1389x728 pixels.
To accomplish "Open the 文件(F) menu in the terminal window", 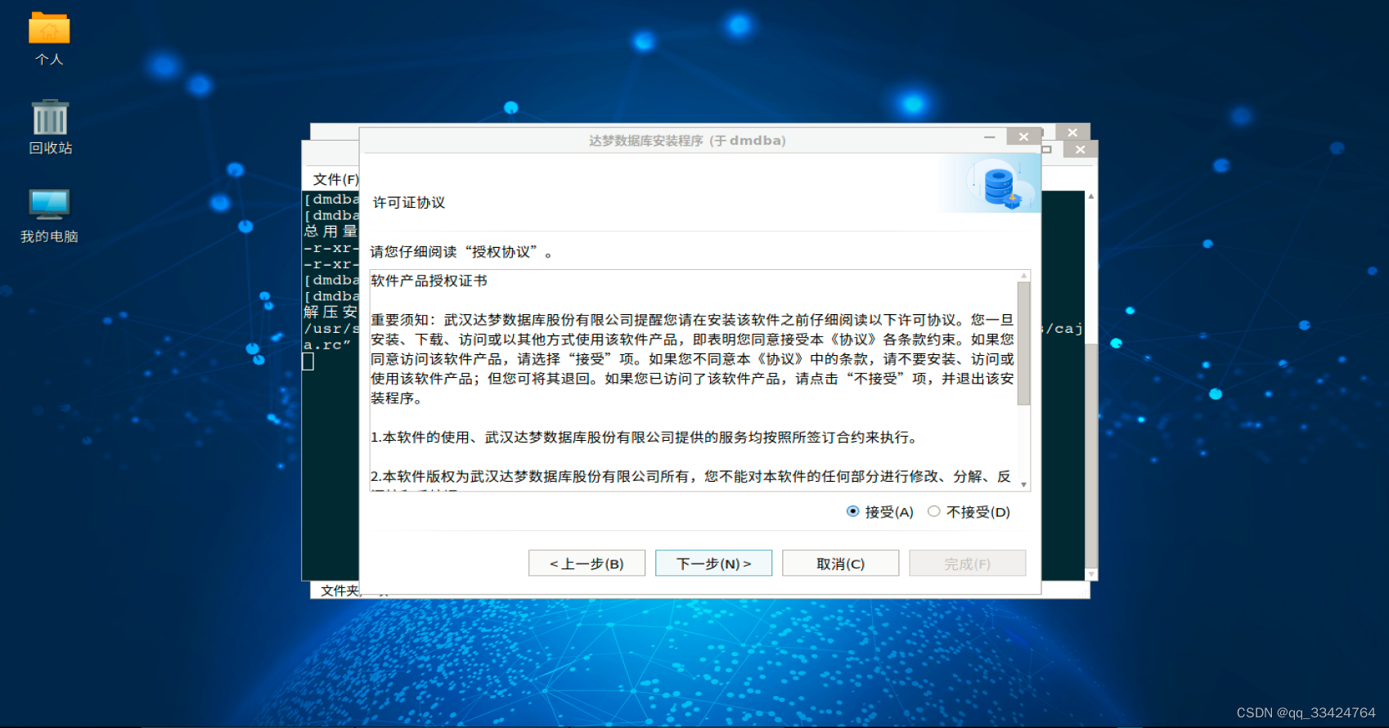I will (335, 179).
